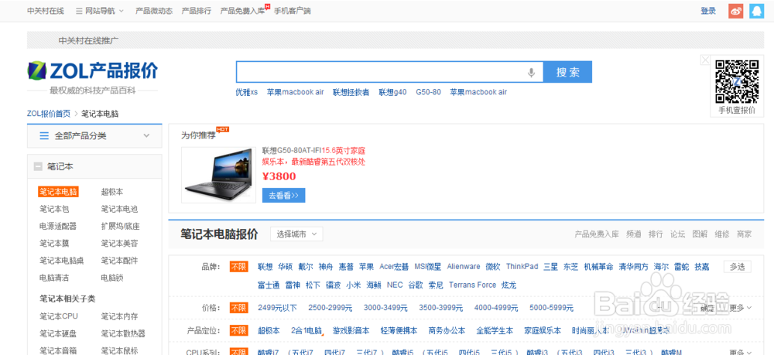Click the Lenovo laptop thumbnail image
This screenshot has height=355, width=774.
tap(218, 175)
